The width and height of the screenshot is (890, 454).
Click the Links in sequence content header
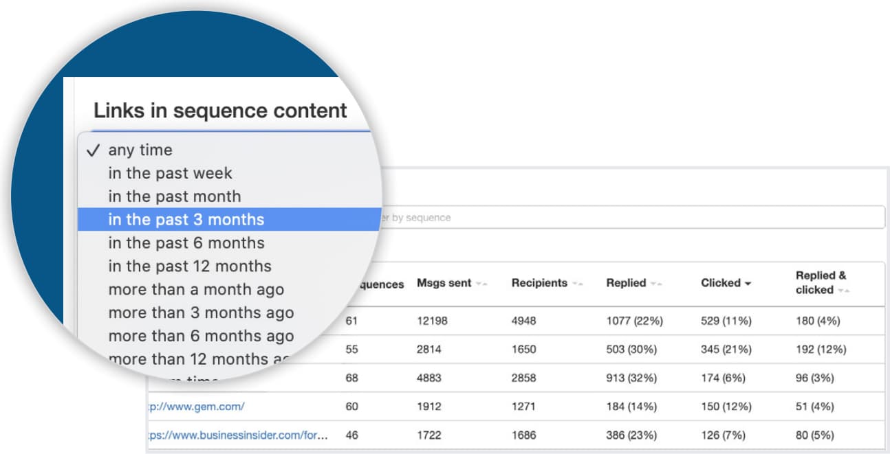(220, 111)
